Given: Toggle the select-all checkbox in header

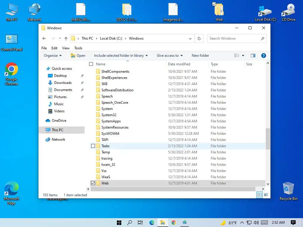Looking at the screenshot, I should point(91,64).
